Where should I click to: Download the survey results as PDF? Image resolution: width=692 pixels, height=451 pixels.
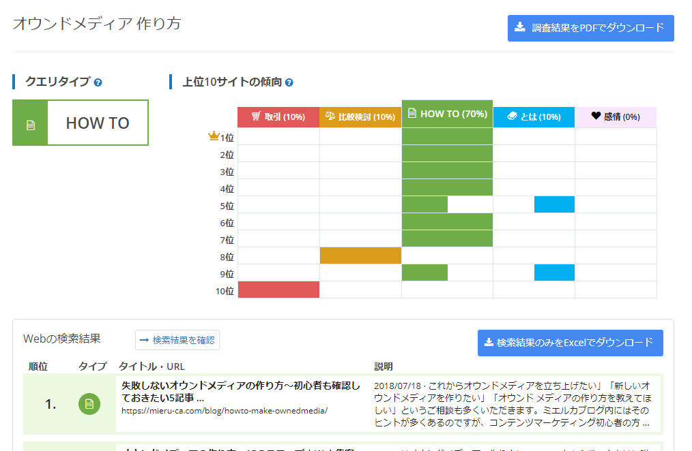(590, 28)
